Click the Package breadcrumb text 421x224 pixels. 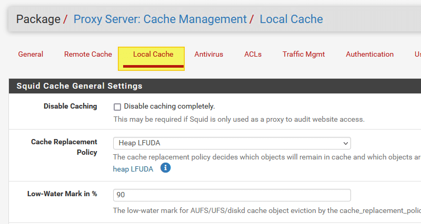click(x=38, y=19)
